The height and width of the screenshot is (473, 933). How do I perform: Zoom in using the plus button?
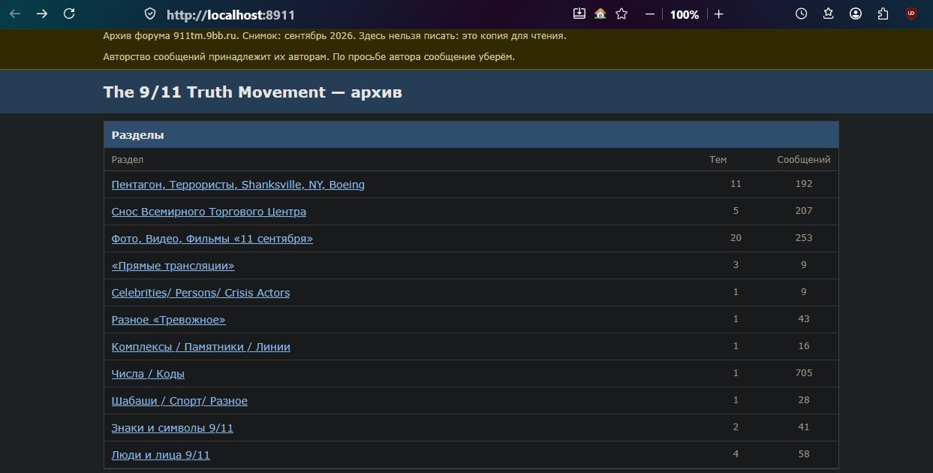point(718,14)
